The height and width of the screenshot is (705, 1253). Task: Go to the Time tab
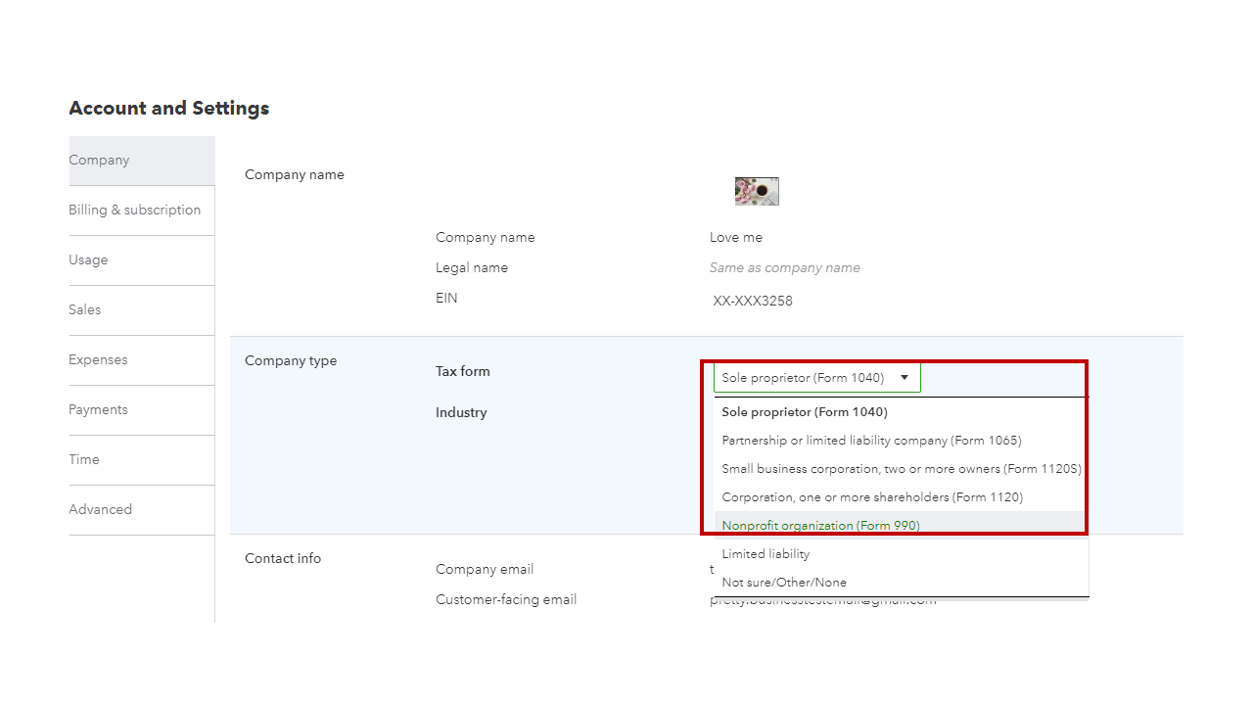coord(84,460)
